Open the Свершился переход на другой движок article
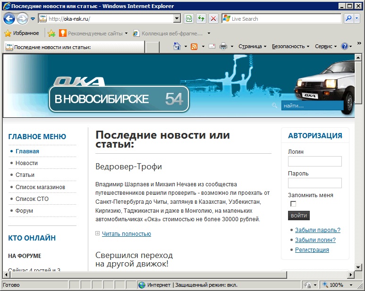 pyautogui.click(x=134, y=259)
